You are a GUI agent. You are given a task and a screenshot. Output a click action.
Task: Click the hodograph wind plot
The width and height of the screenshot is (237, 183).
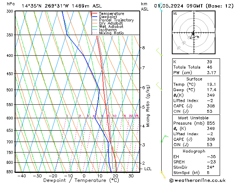(194, 32)
